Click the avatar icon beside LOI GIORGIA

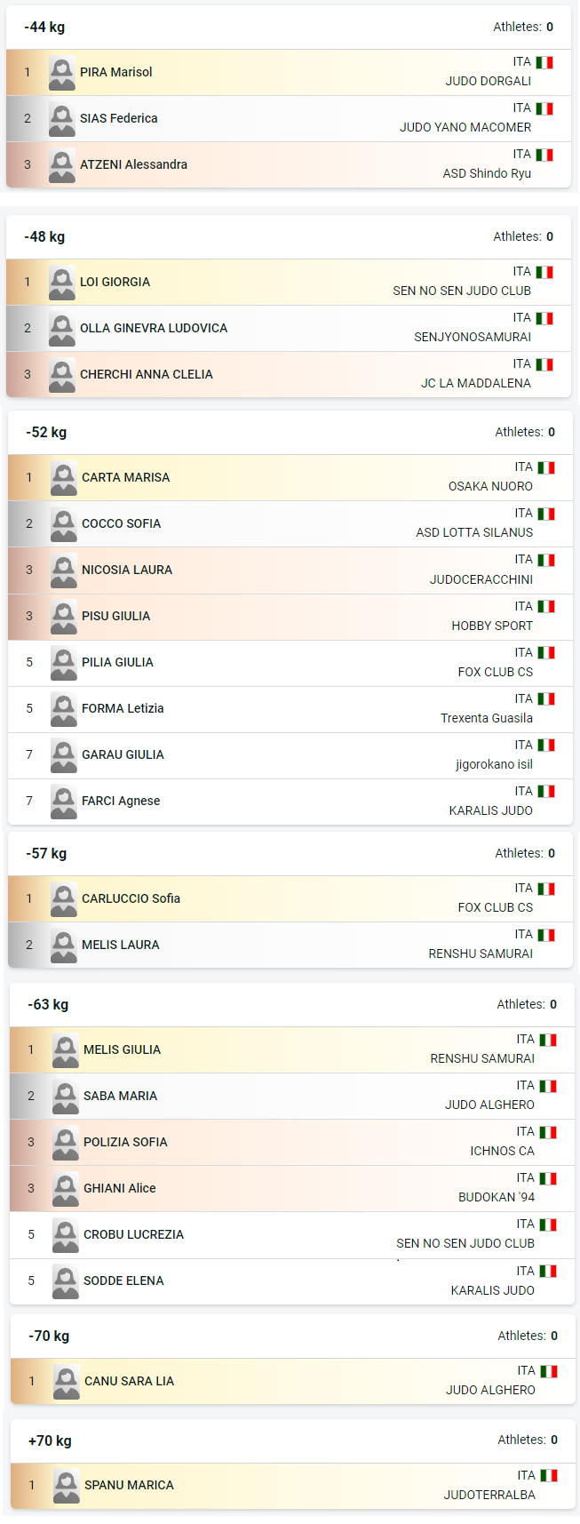pyautogui.click(x=62, y=283)
